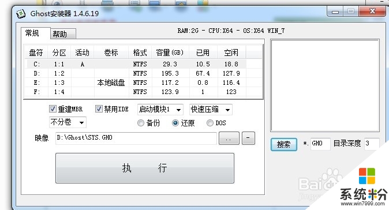The image size is (389, 210).
Task: Click the 搜索 button
Action: (x=284, y=144)
